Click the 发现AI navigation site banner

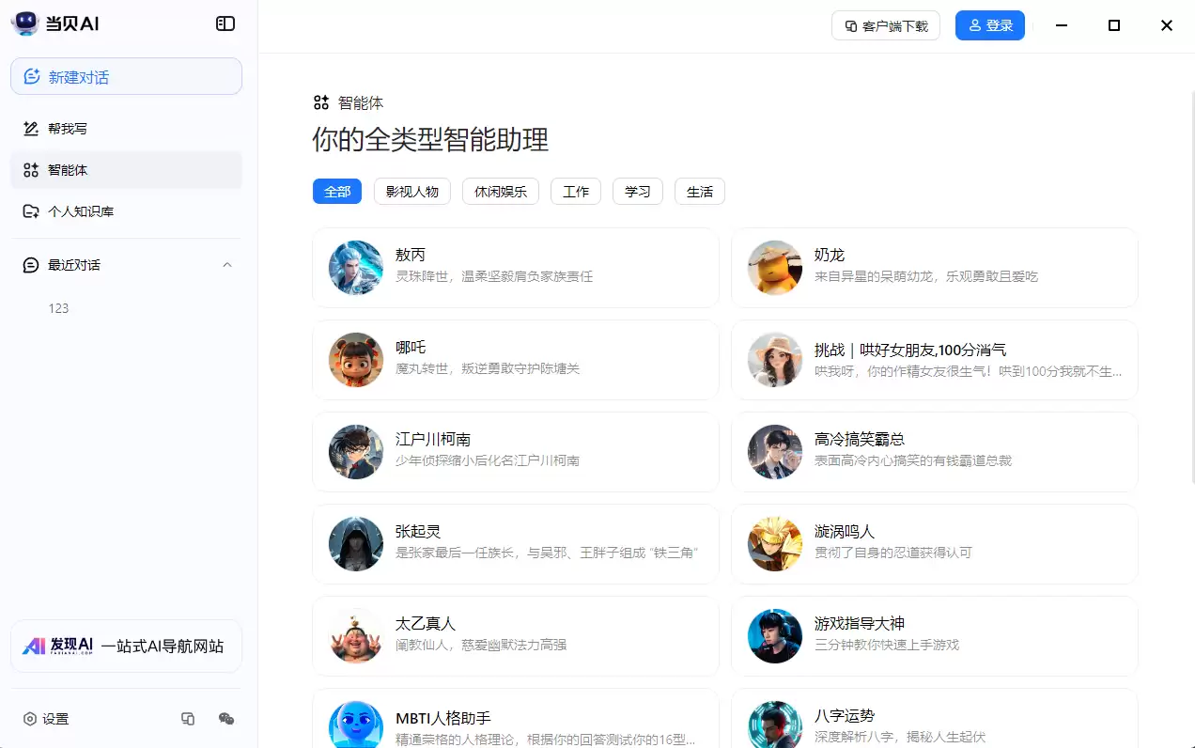point(126,646)
